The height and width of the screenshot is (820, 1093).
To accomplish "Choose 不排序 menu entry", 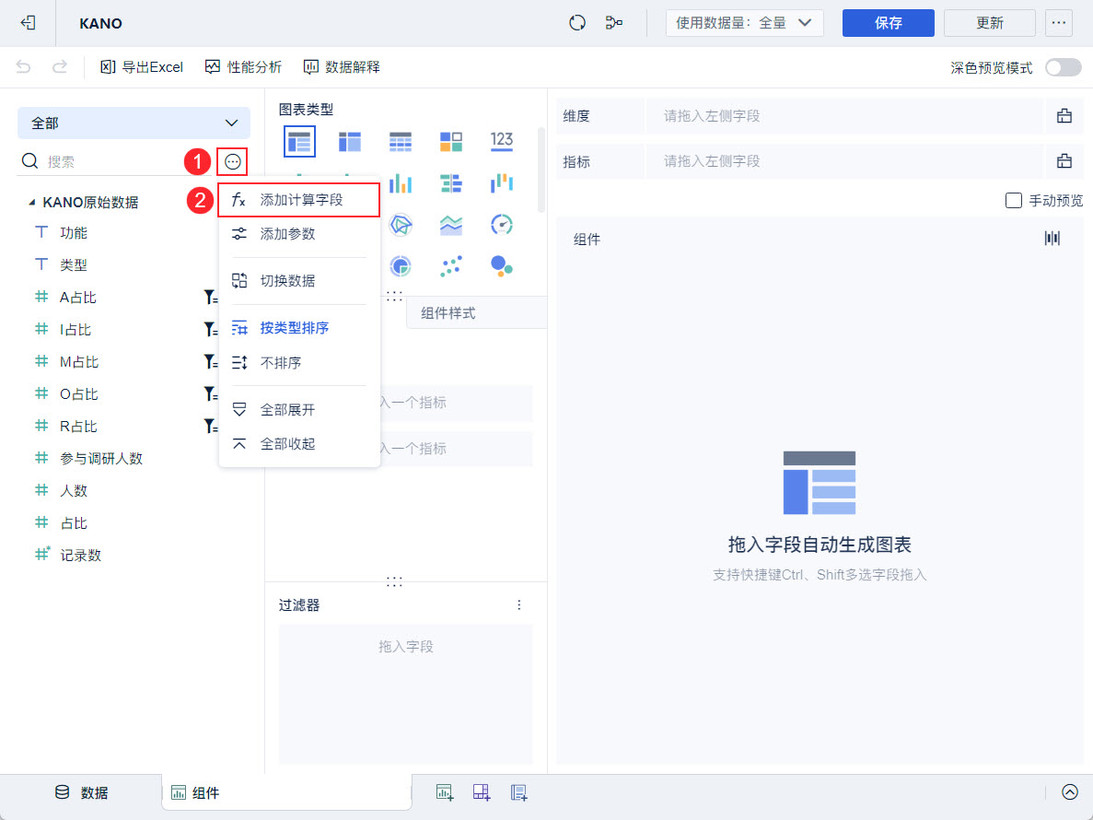I will (299, 363).
